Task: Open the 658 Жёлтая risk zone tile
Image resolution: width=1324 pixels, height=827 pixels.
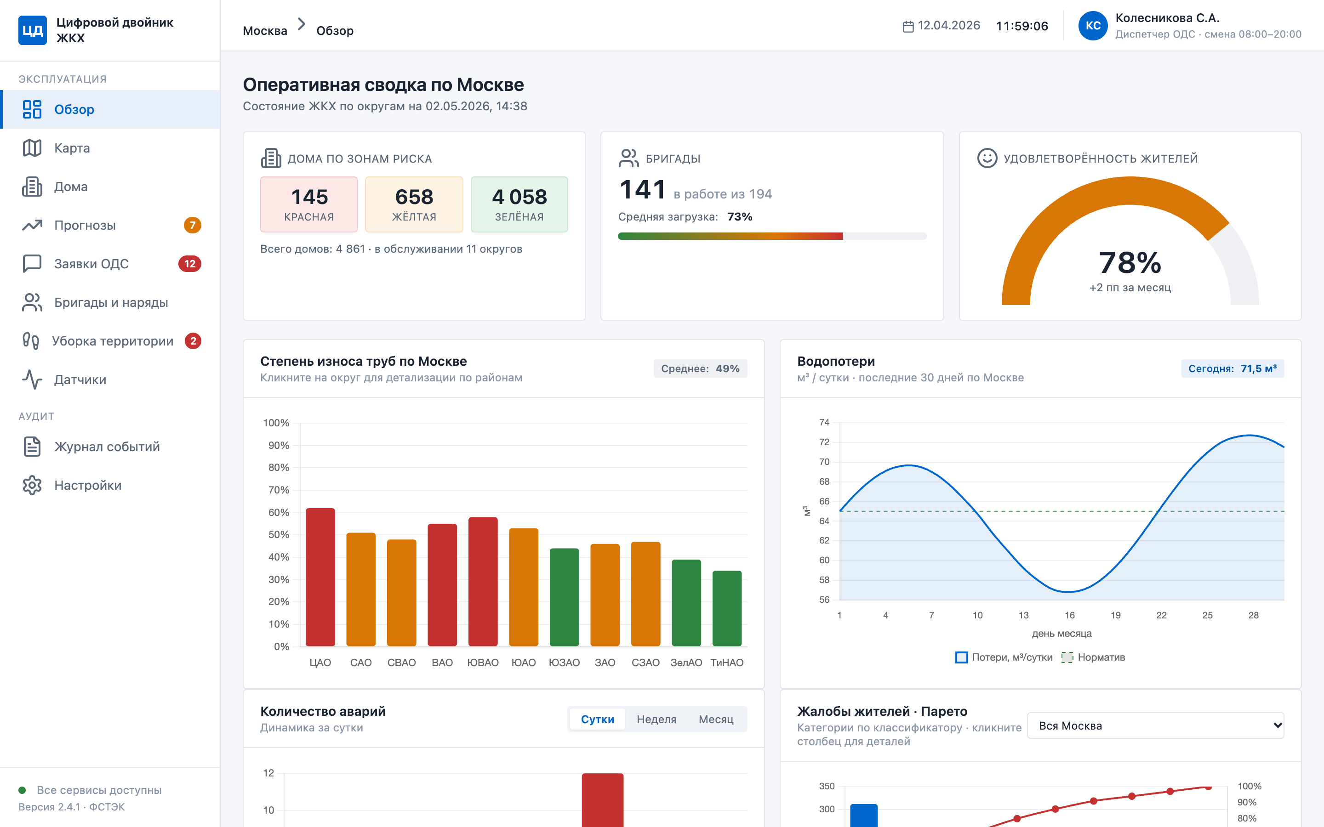Action: tap(414, 204)
